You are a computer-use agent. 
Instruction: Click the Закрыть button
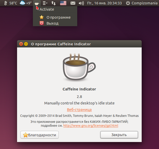point(119,135)
